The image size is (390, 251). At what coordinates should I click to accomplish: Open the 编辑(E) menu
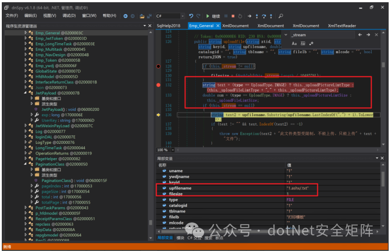coord(30,16)
